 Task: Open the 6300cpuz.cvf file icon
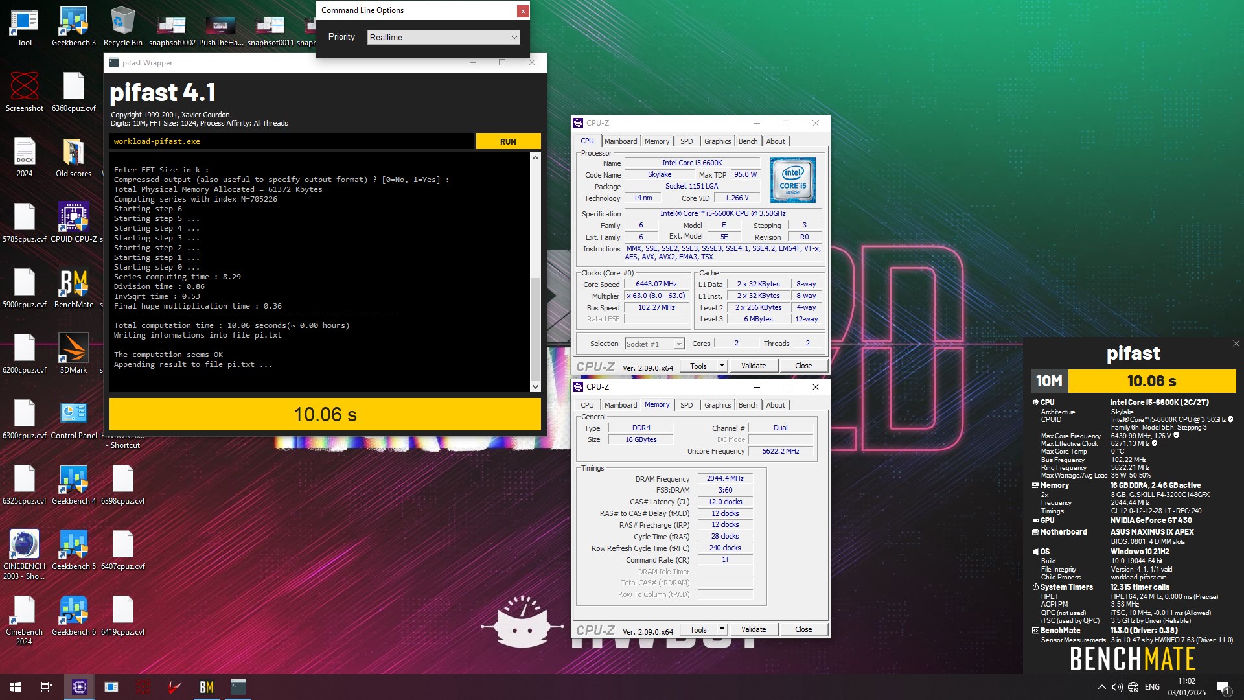[x=25, y=419]
